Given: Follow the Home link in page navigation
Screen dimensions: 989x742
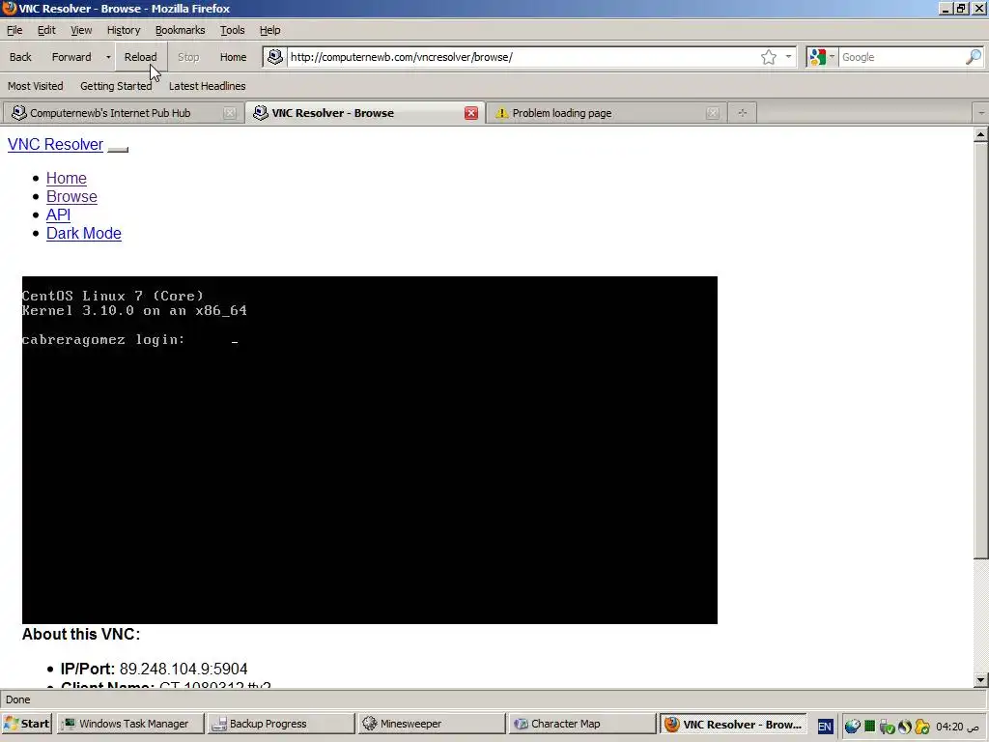Looking at the screenshot, I should (x=67, y=179).
